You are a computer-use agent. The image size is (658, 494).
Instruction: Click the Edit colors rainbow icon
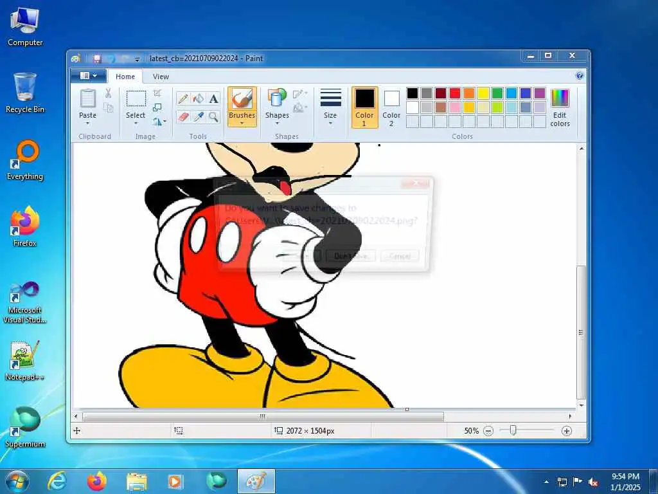(560, 98)
